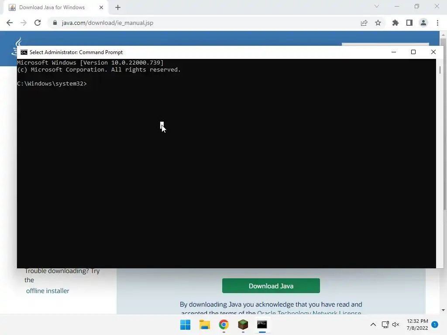Click the Java logo on the page

16,46
